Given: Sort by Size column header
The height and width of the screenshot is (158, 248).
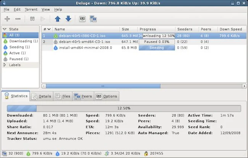Looking at the screenshot, I should pyautogui.click(x=129, y=29).
